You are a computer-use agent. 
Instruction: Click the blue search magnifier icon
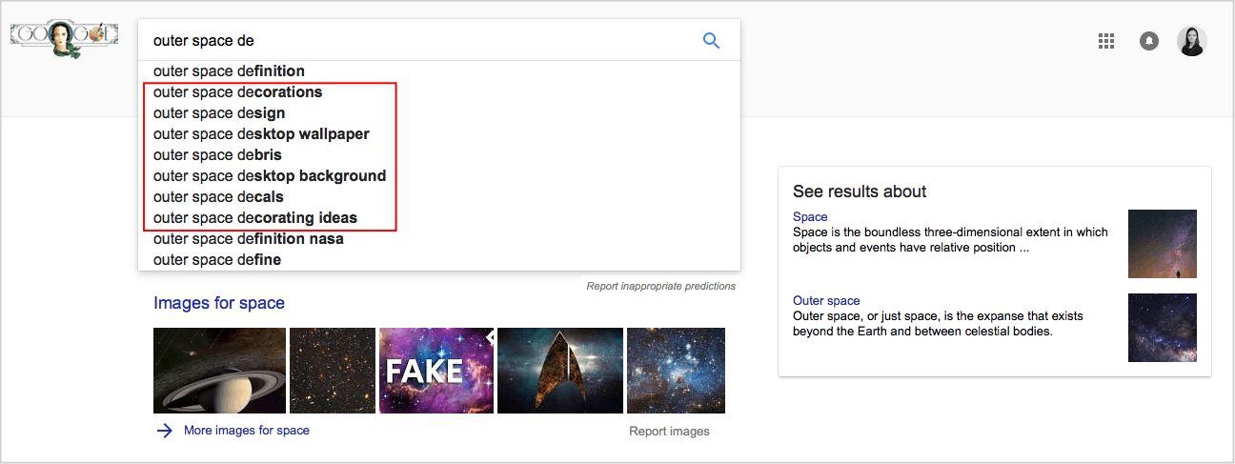(711, 40)
